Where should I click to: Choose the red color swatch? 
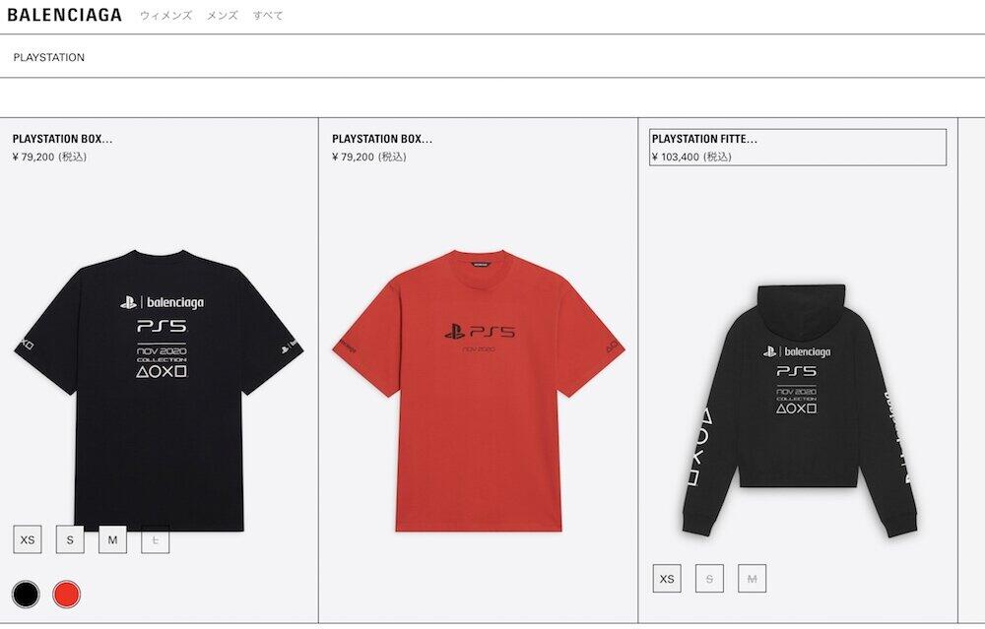tap(67, 594)
